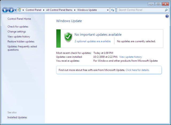Click the Control Panel icon in address bar
The image size is (171, 125).
tap(20, 10)
